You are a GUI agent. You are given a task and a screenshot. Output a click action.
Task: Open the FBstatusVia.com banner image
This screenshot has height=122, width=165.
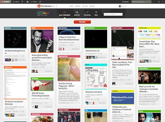(x=123, y=99)
